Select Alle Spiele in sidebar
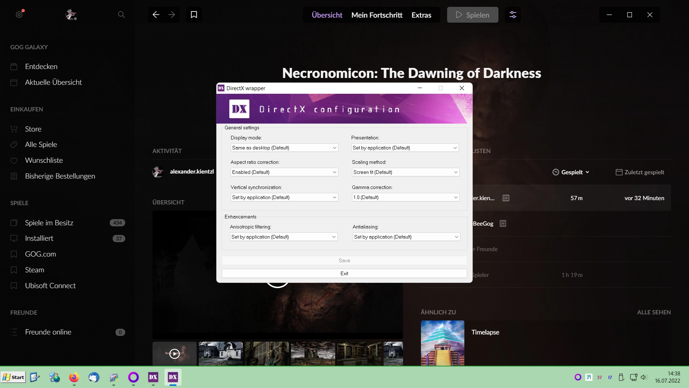The width and height of the screenshot is (689, 388). [41, 144]
